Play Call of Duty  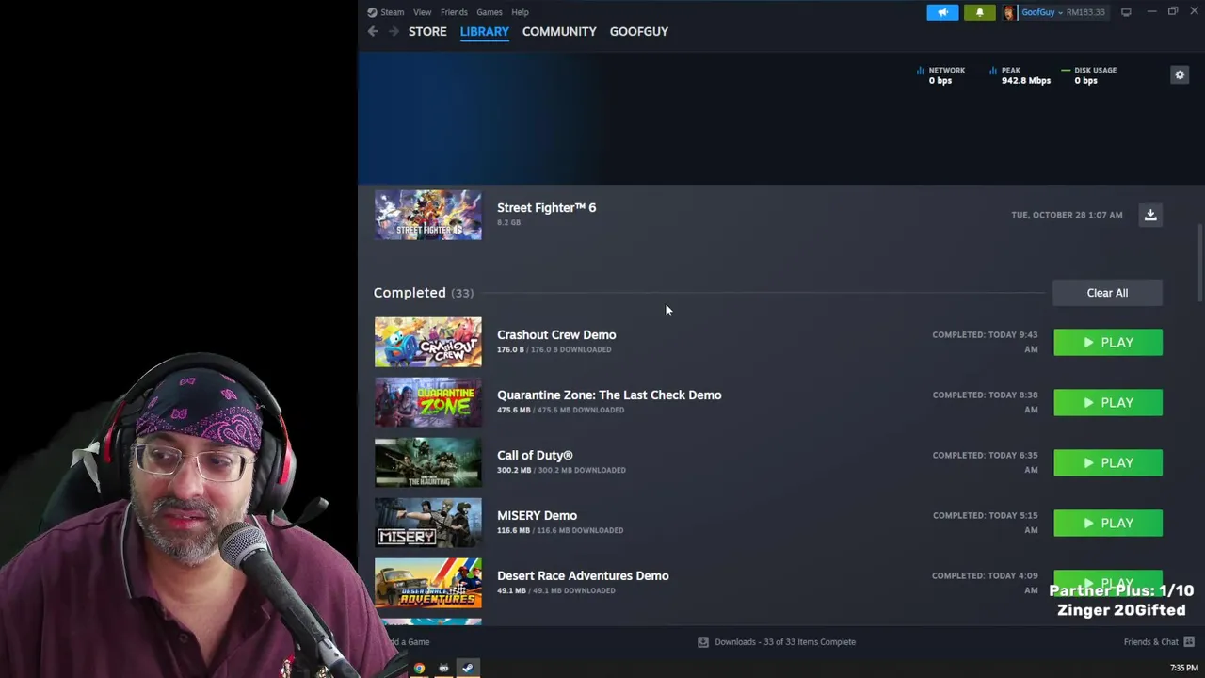click(1108, 463)
